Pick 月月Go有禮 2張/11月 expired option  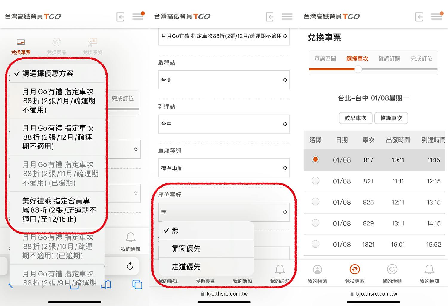tap(57, 174)
